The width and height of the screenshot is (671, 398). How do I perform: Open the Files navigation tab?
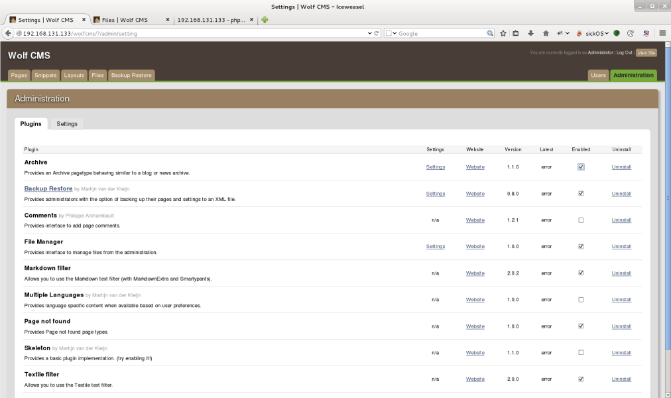(97, 76)
